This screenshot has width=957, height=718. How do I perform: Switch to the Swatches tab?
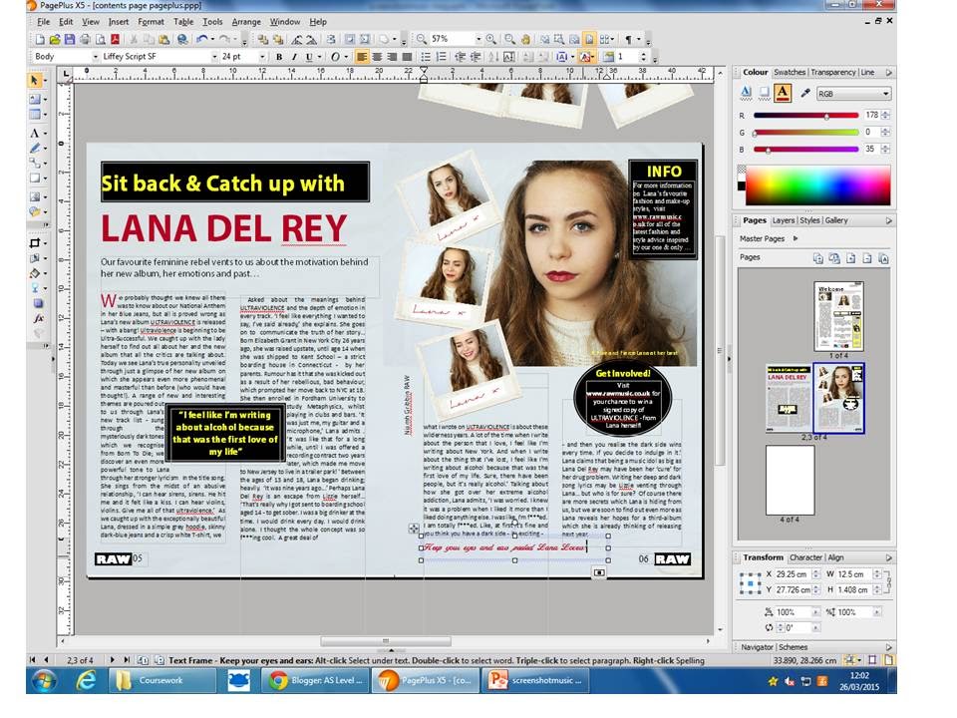coord(790,72)
